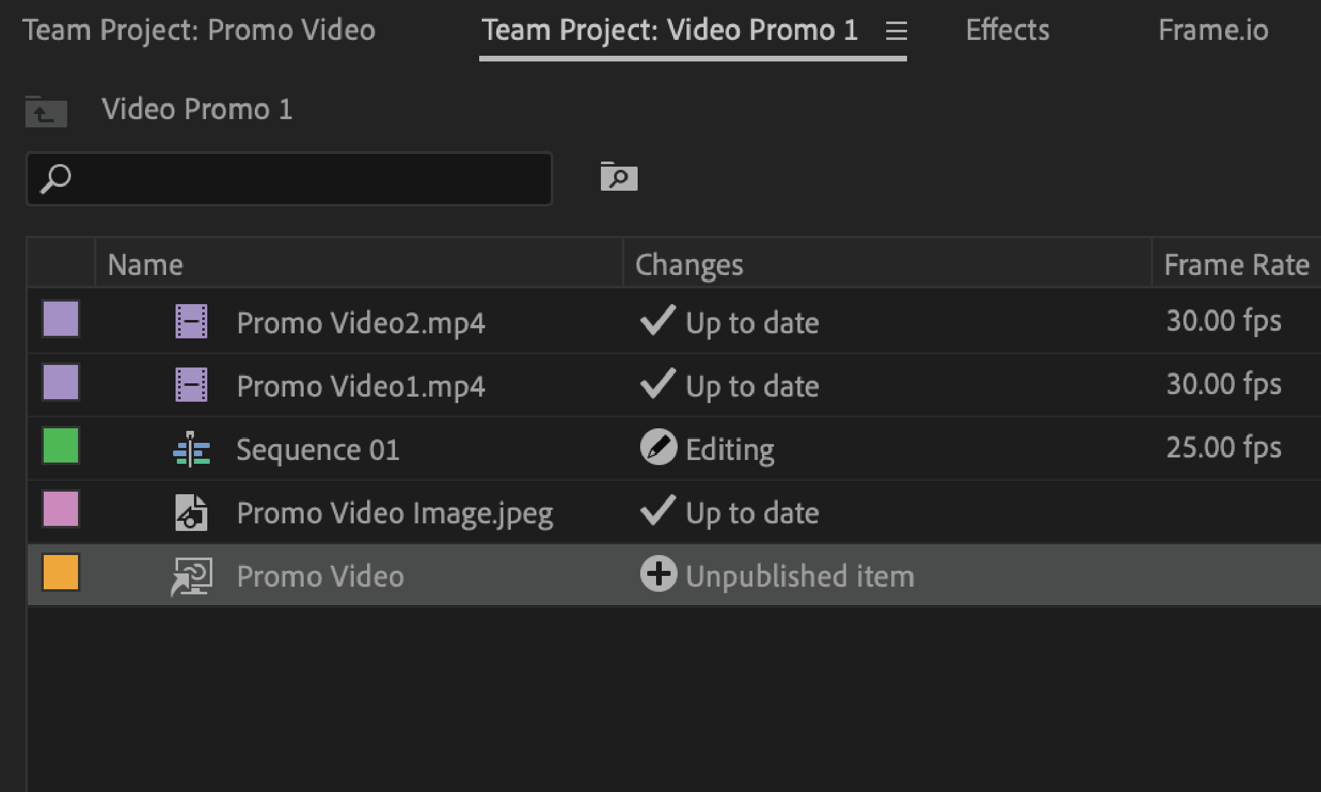
Task: Open the Team Project panel hamburger menu
Action: tap(896, 30)
